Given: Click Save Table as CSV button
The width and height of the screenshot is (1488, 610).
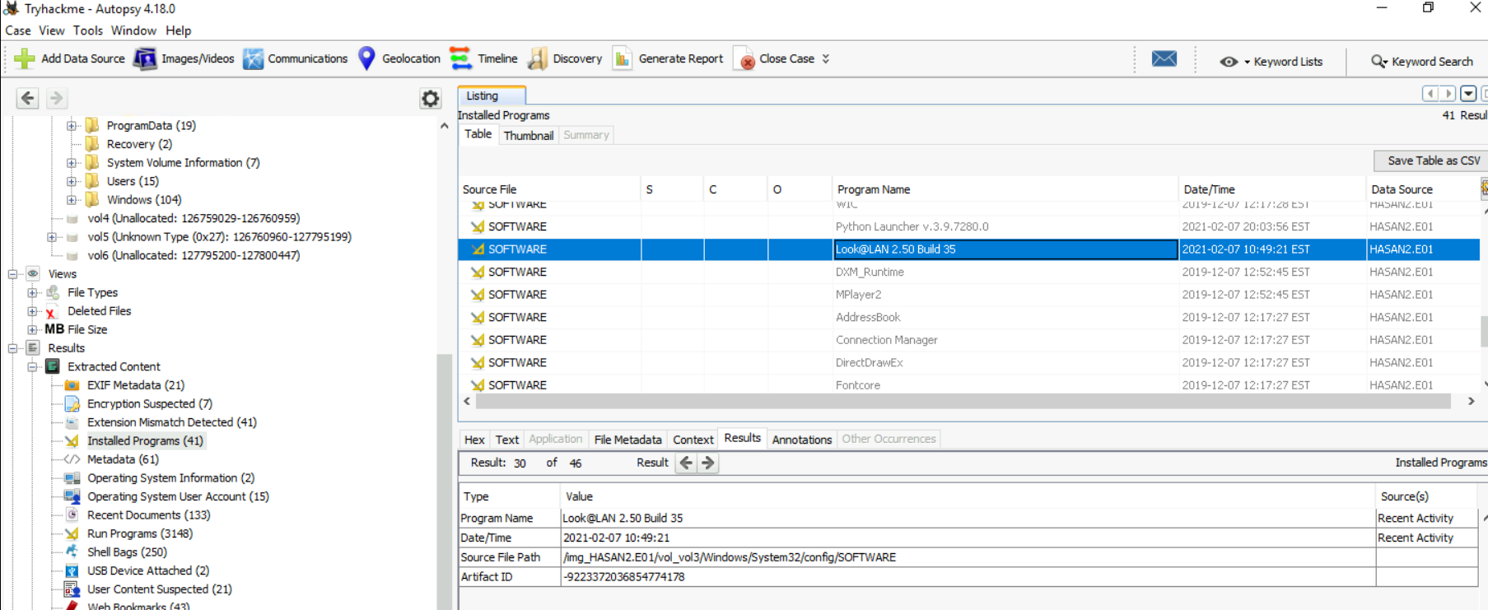Looking at the screenshot, I should pyautogui.click(x=1433, y=161).
